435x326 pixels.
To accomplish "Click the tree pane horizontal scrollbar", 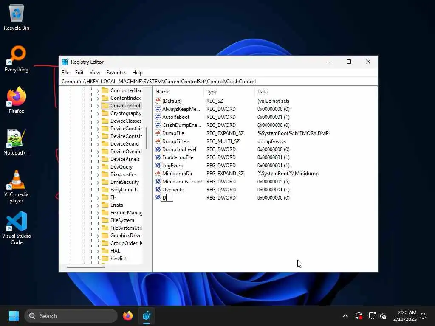I will pos(85,267).
